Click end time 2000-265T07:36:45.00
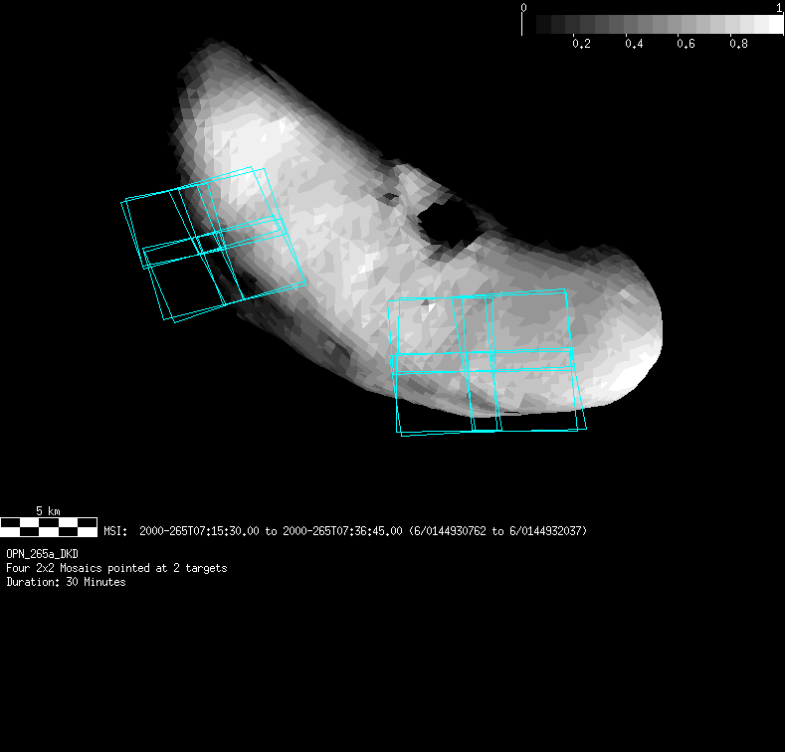 (342, 531)
